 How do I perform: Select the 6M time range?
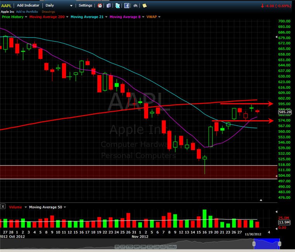coord(136,247)
